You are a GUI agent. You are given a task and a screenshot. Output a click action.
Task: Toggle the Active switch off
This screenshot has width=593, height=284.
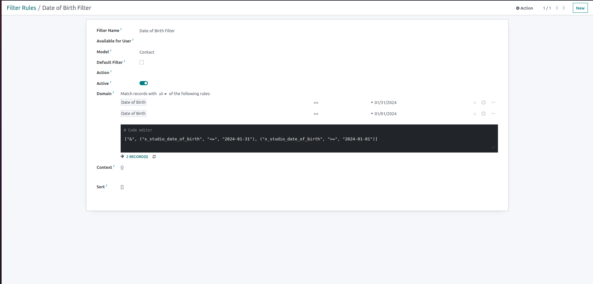[144, 83]
